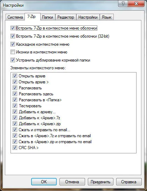Toggle Распаковать здесь checkbox

[x=15, y=94]
